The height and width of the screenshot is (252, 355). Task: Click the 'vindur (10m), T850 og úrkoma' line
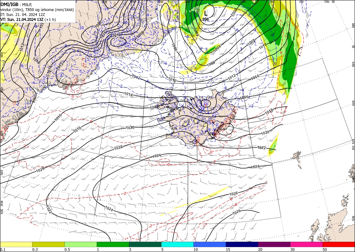click(x=37, y=10)
